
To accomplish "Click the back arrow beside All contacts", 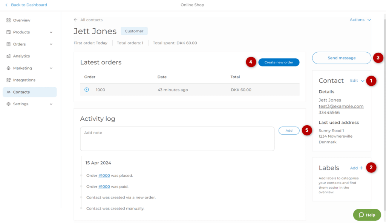I will click(76, 20).
